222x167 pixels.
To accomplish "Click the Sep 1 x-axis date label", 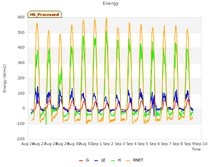I will coord(97,144).
